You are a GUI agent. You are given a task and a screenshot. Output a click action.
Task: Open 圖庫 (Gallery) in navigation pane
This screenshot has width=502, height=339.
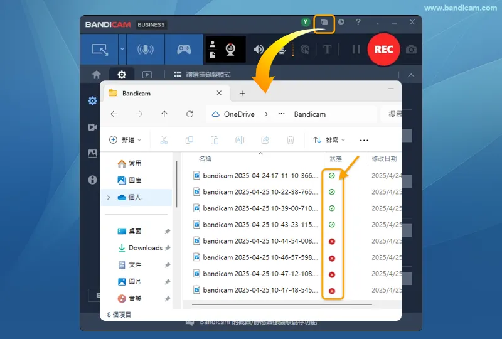coord(130,180)
